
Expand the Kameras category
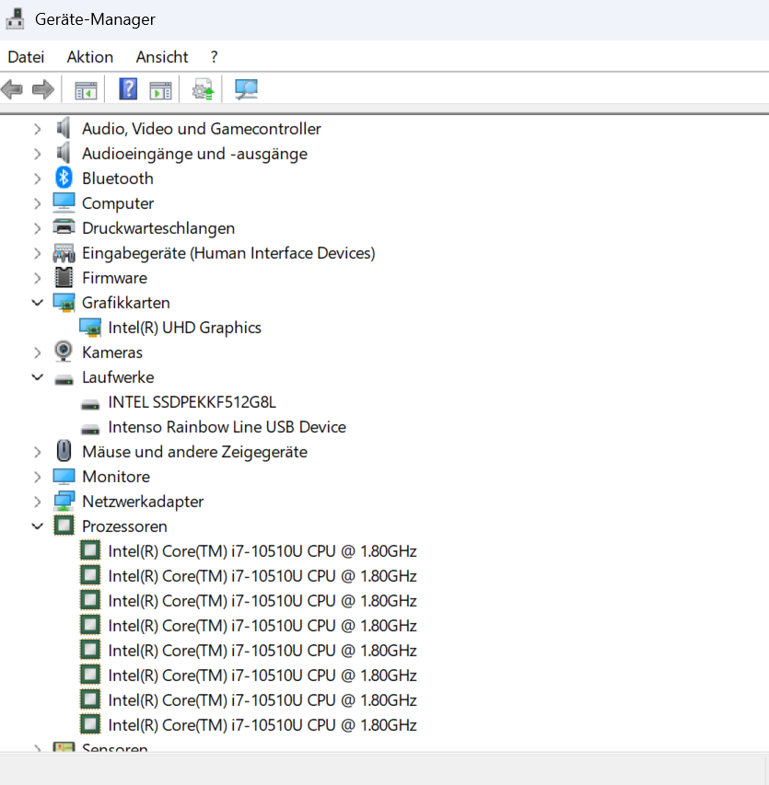(x=38, y=352)
